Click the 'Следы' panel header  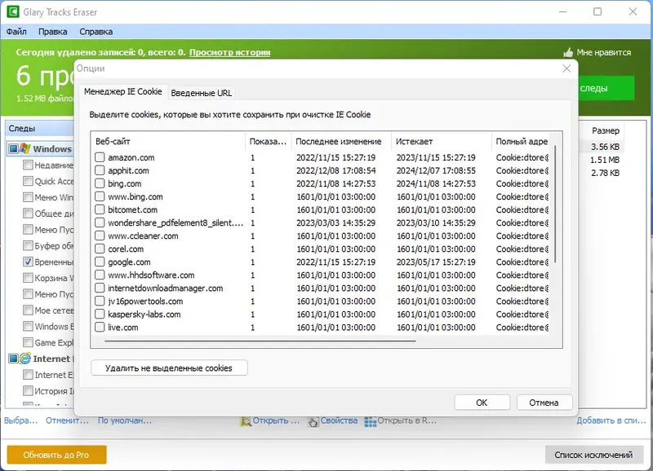[x=39, y=129]
